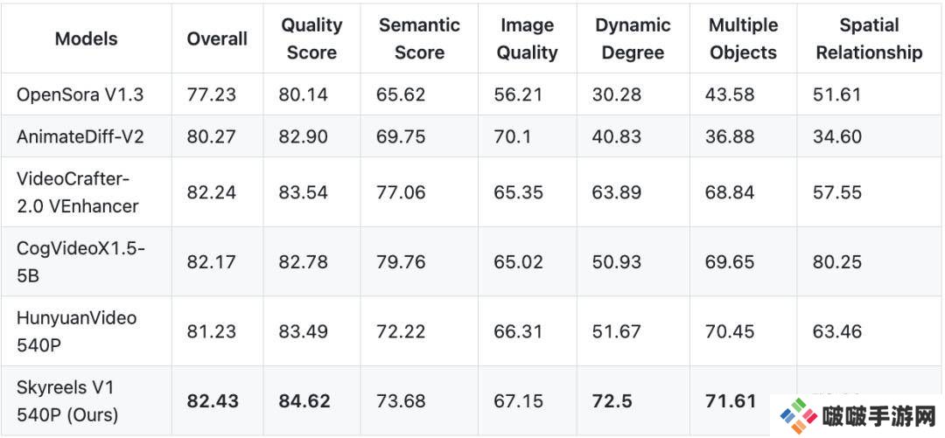Image resolution: width=945 pixels, height=438 pixels.
Task: Click the Dynamic Degree header
Action: pyautogui.click(x=633, y=38)
